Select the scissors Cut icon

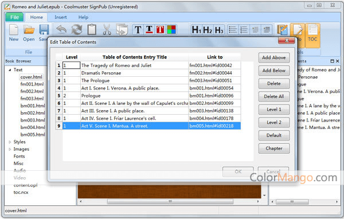[107, 30]
